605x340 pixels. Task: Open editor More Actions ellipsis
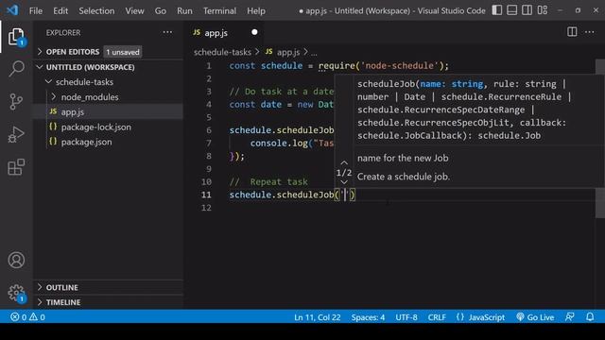click(x=590, y=32)
